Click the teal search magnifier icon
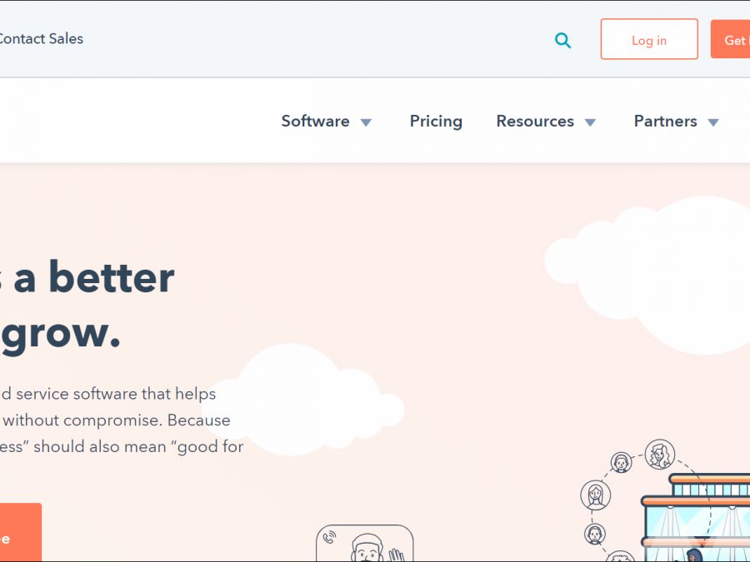 pos(563,40)
